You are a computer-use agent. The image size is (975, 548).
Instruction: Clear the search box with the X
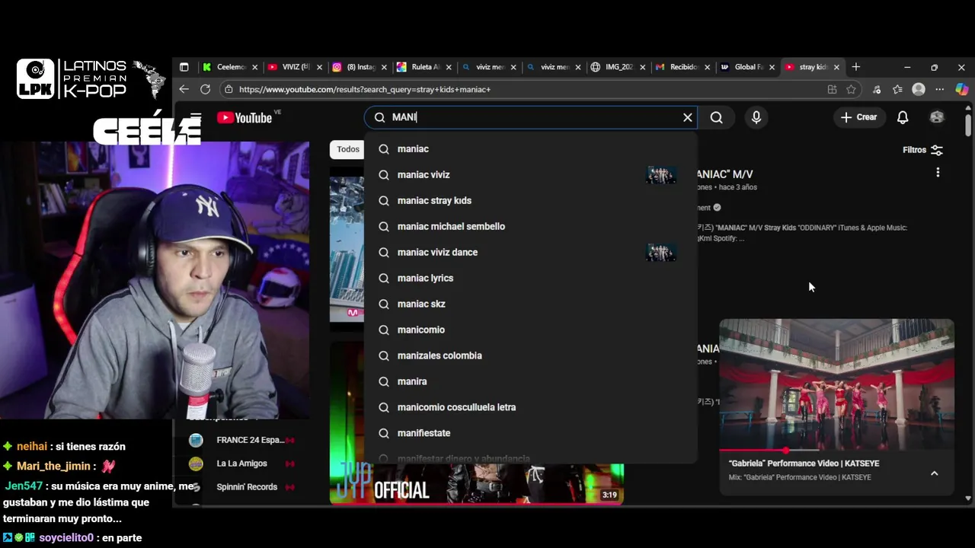tap(687, 117)
